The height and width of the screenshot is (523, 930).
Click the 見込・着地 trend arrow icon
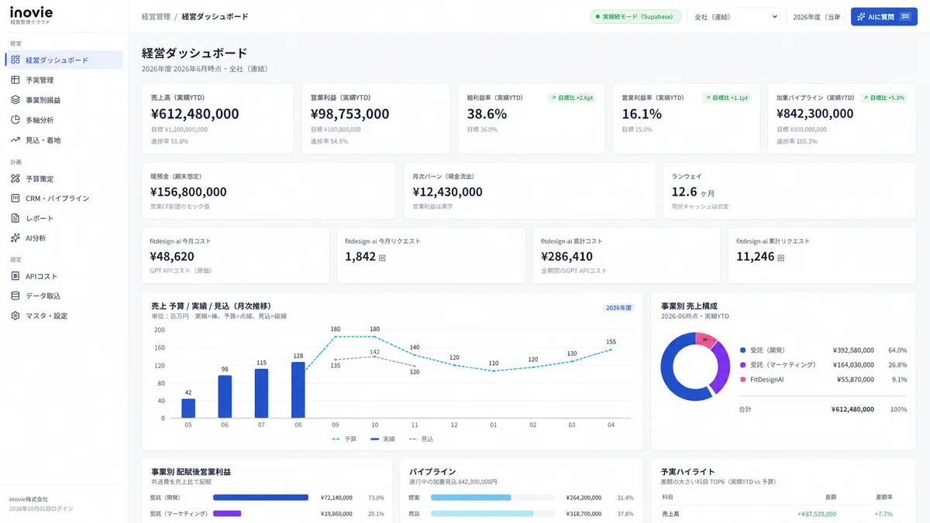(15, 140)
